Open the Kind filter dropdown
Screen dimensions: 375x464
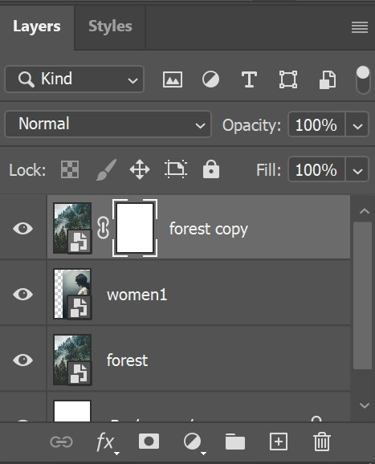(75, 79)
